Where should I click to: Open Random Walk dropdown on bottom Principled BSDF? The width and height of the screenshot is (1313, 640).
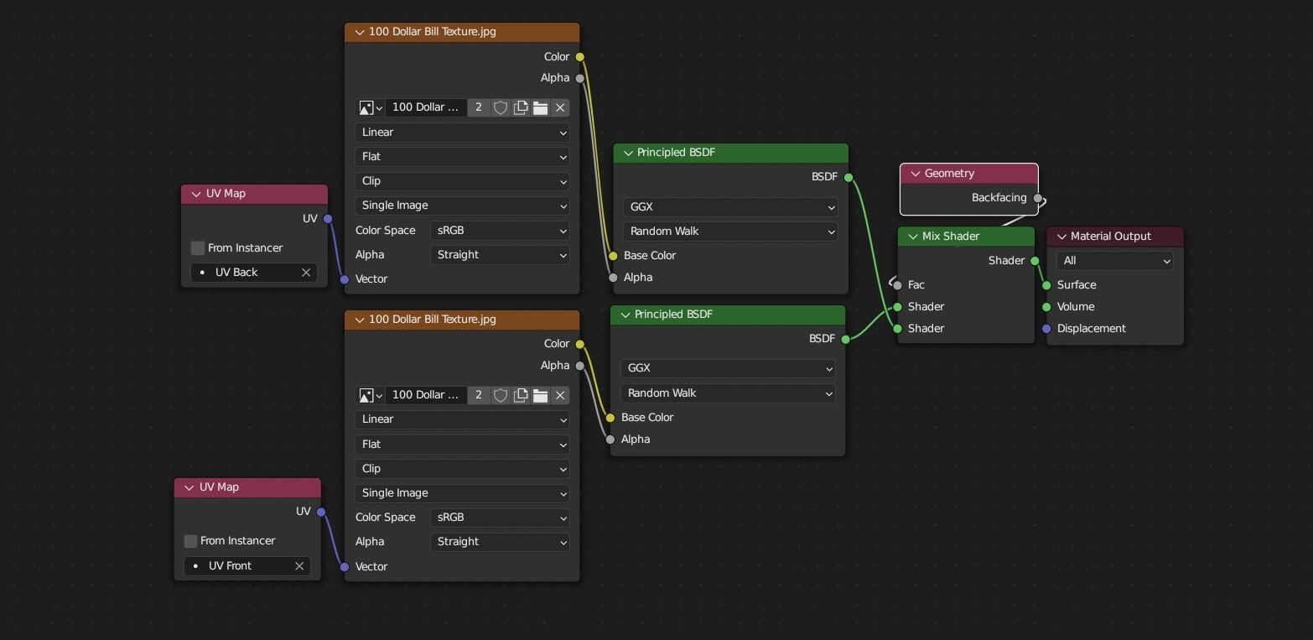728,393
